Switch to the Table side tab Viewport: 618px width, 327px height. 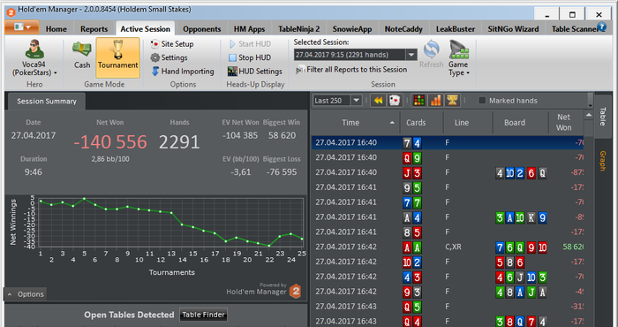coord(602,117)
